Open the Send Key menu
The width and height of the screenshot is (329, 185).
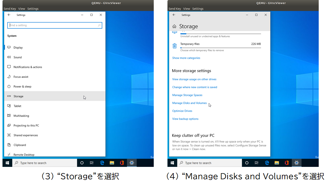[10, 8]
